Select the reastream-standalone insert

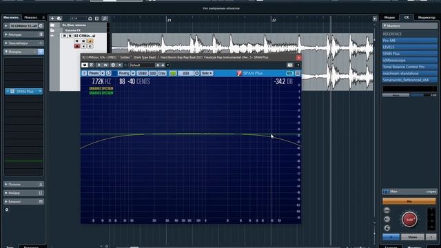point(409,74)
